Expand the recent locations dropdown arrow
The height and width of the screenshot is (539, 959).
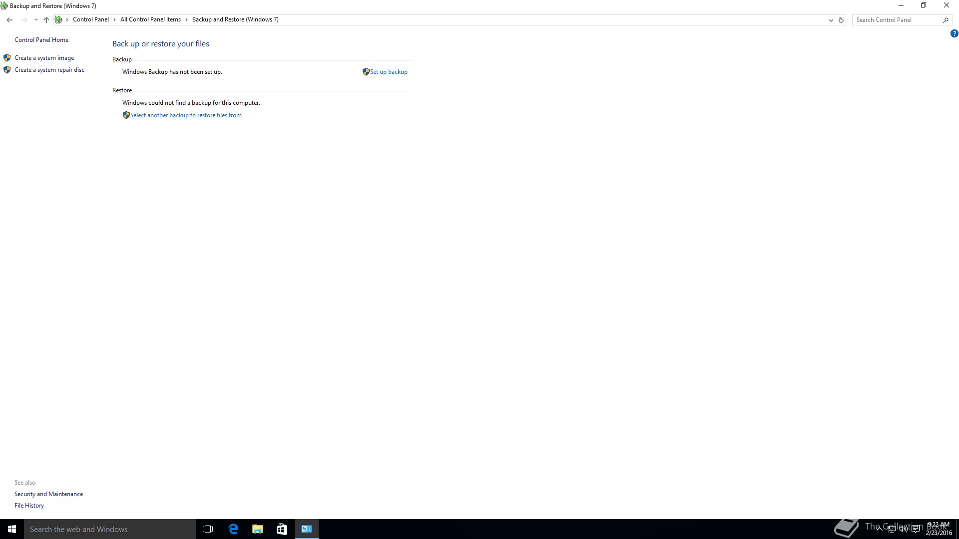click(36, 20)
